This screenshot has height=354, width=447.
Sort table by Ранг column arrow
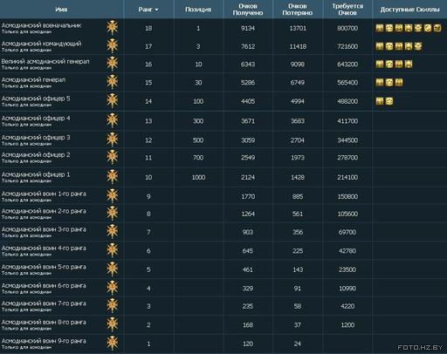(x=156, y=10)
